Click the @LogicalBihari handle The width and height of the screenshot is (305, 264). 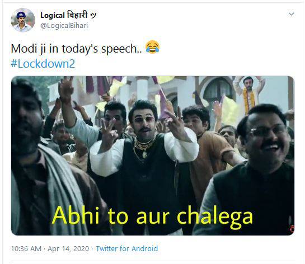[x=64, y=26]
